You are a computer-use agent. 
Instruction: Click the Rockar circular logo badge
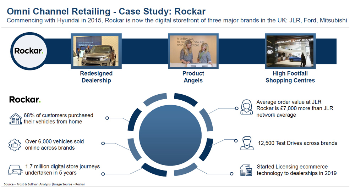[28, 51]
